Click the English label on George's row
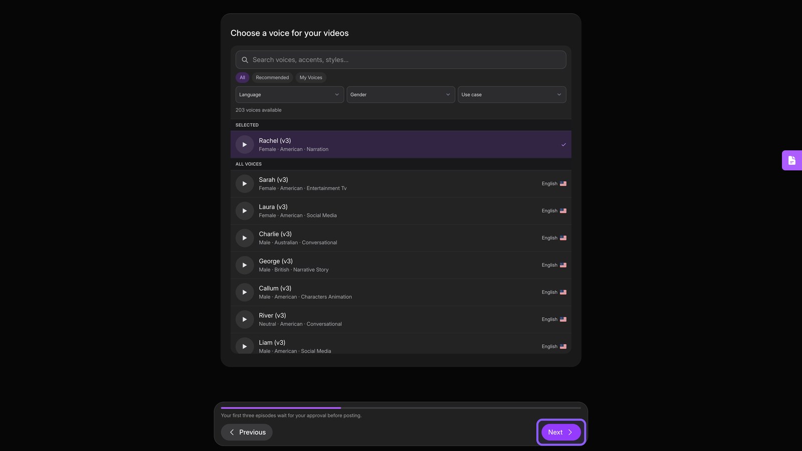This screenshot has height=451, width=802. 549,265
